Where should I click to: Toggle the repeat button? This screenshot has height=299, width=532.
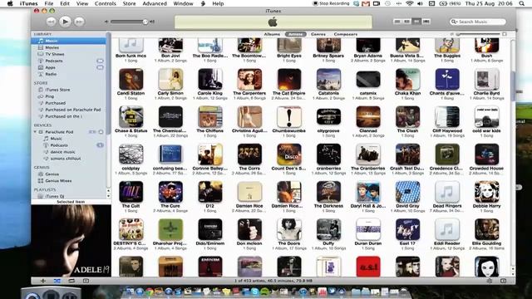(x=71, y=281)
